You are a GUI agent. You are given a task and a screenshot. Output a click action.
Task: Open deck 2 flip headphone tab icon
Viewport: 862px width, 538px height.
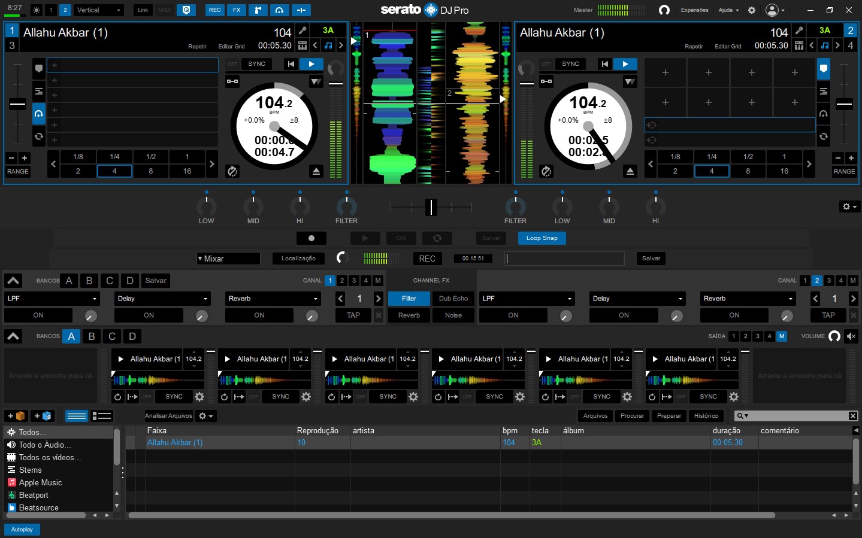[x=824, y=113]
